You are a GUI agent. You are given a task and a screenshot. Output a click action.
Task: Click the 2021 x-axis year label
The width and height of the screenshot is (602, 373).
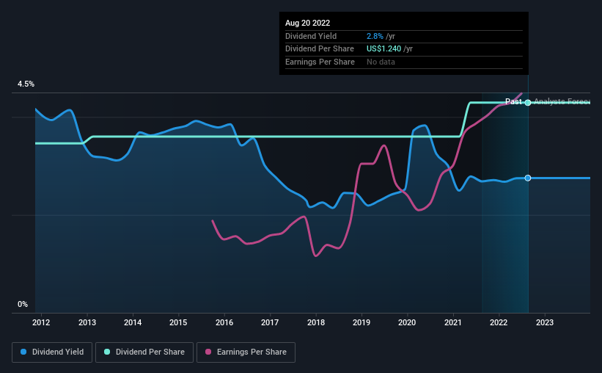[x=453, y=322]
